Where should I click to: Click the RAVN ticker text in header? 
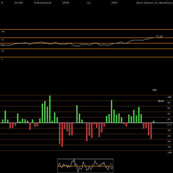[115, 3]
